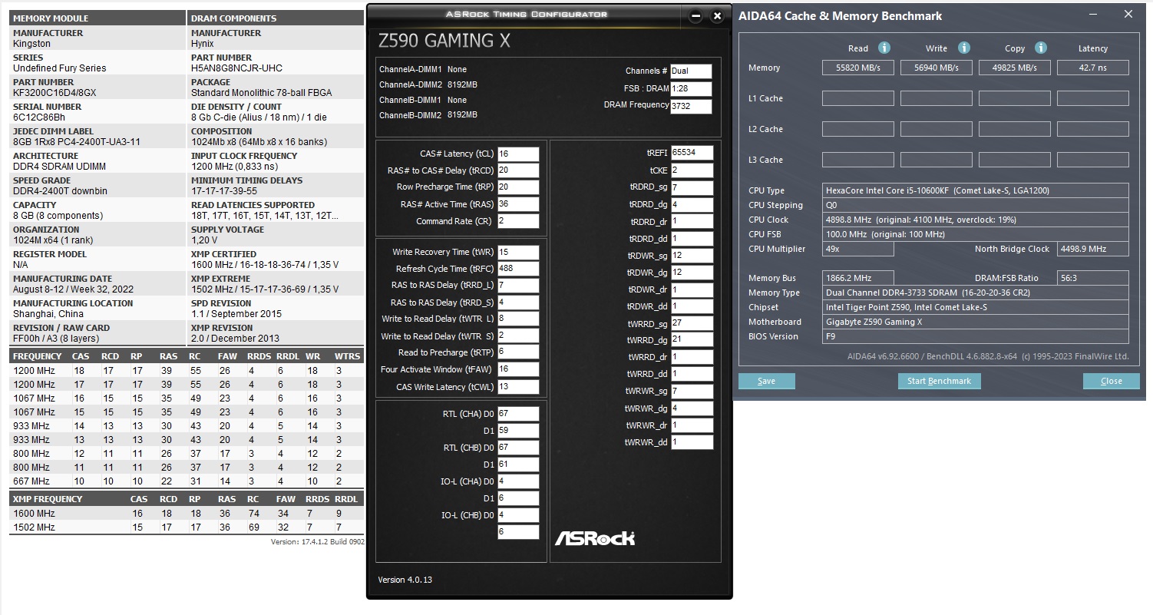The height and width of the screenshot is (615, 1153).
Task: Click the tRDRD_dg field
Action: (692, 205)
